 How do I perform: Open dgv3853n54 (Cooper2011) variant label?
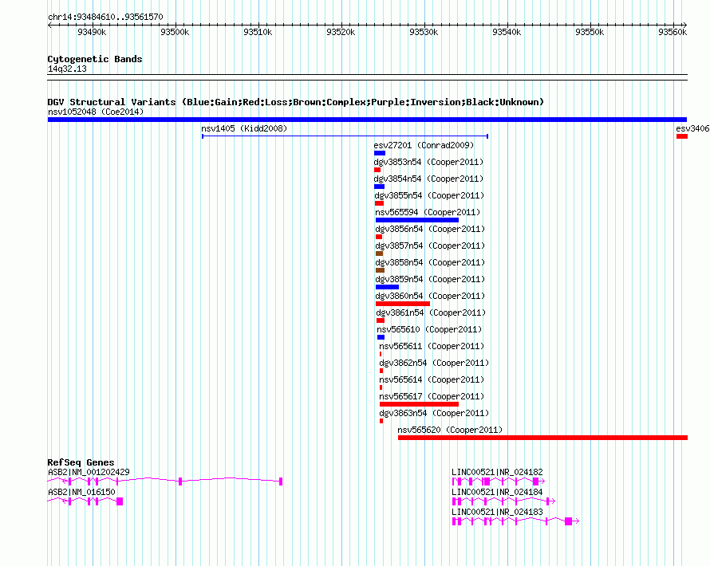[428, 162]
